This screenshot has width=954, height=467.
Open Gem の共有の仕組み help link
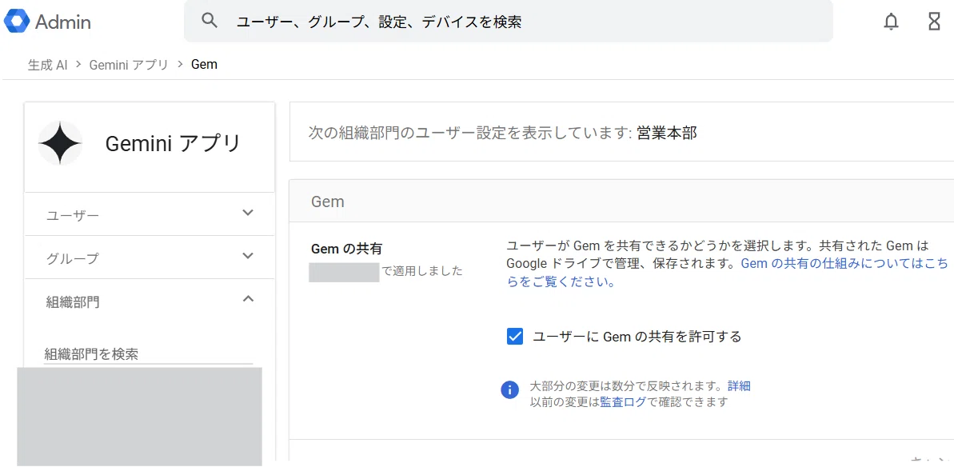tap(727, 273)
